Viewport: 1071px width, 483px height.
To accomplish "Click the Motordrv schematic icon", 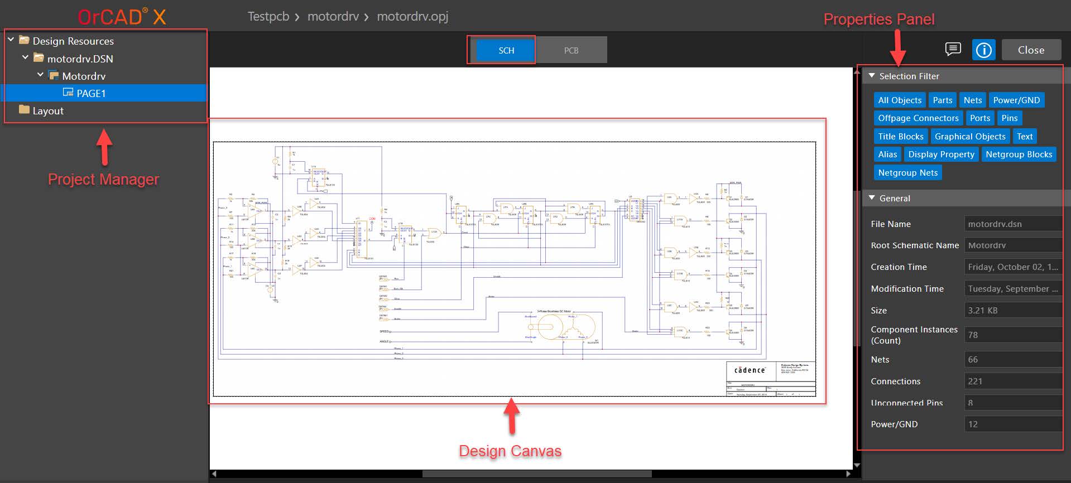I will (54, 75).
